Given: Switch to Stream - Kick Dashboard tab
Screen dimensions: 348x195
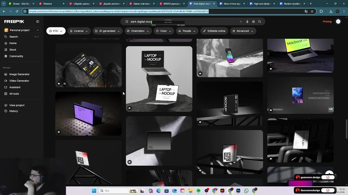Looking at the screenshot, I should (x=21, y=4).
